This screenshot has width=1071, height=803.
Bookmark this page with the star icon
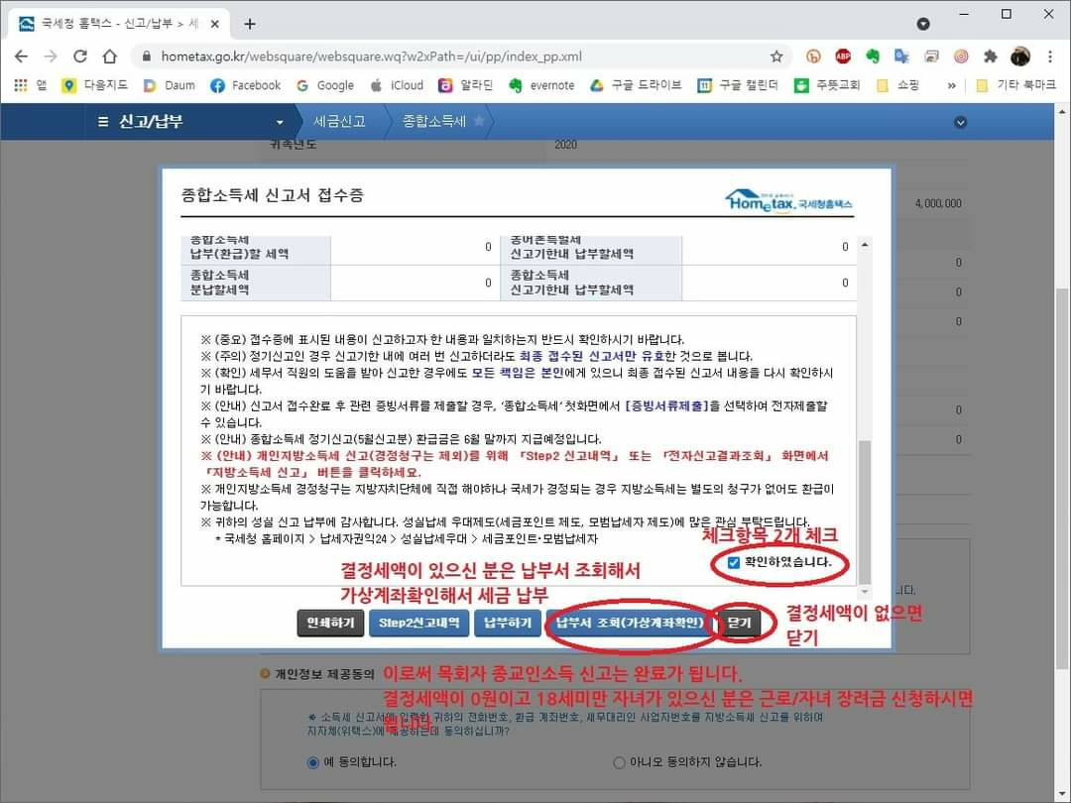pos(776,57)
